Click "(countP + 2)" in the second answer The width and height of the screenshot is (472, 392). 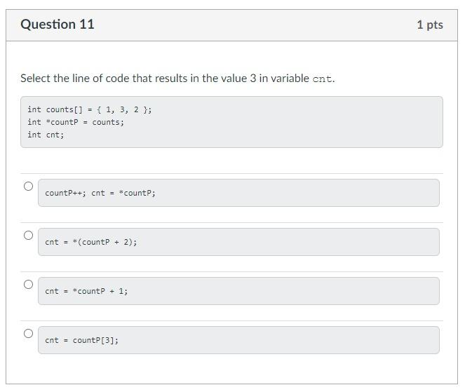click(105, 242)
